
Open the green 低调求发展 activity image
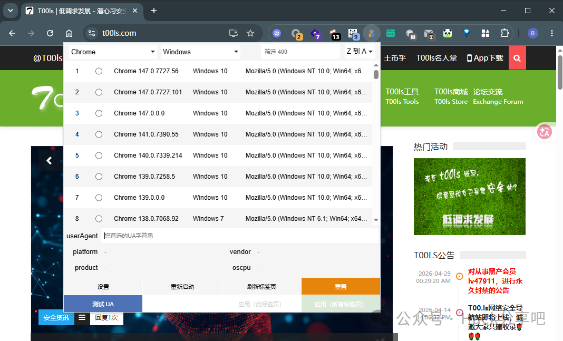[x=469, y=197]
